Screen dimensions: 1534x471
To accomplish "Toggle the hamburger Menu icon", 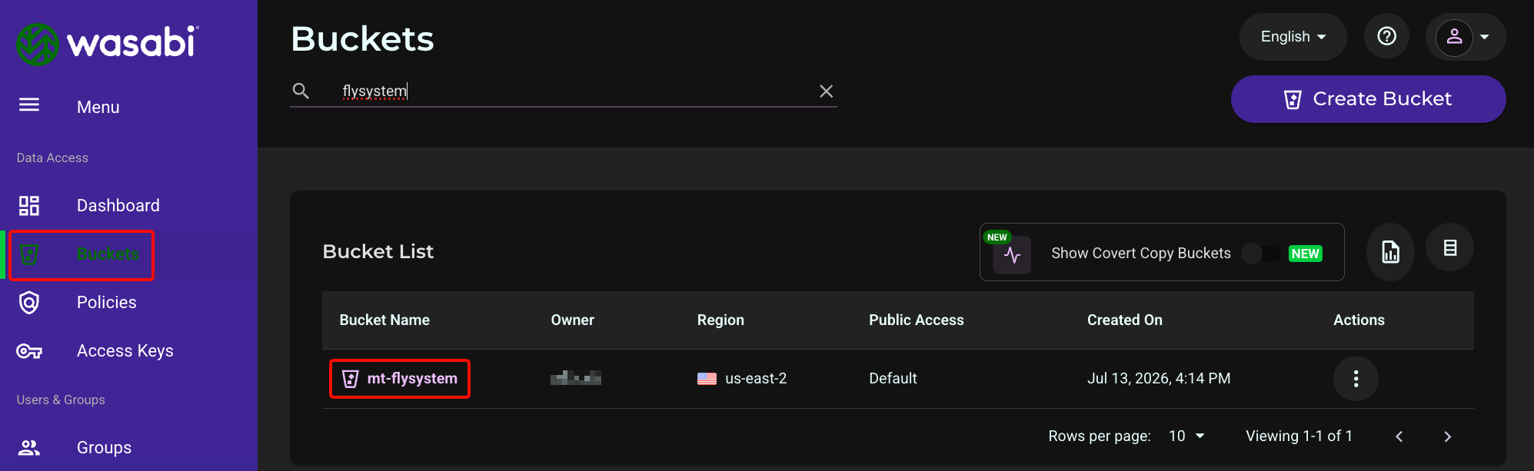I will (x=29, y=105).
